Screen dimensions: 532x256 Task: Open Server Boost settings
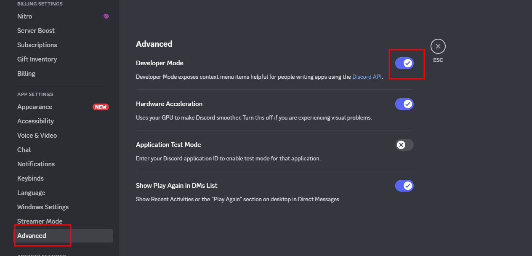click(63, 31)
